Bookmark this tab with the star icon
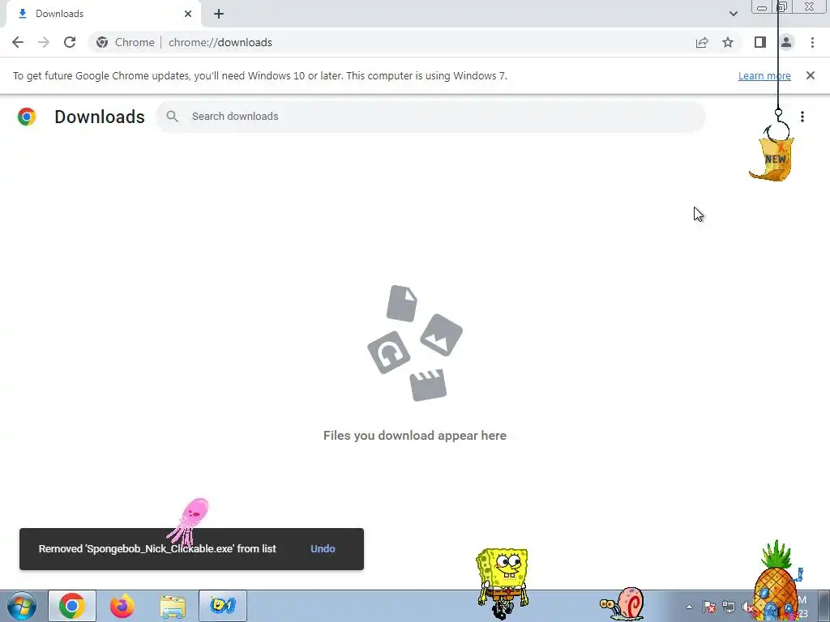 [728, 42]
